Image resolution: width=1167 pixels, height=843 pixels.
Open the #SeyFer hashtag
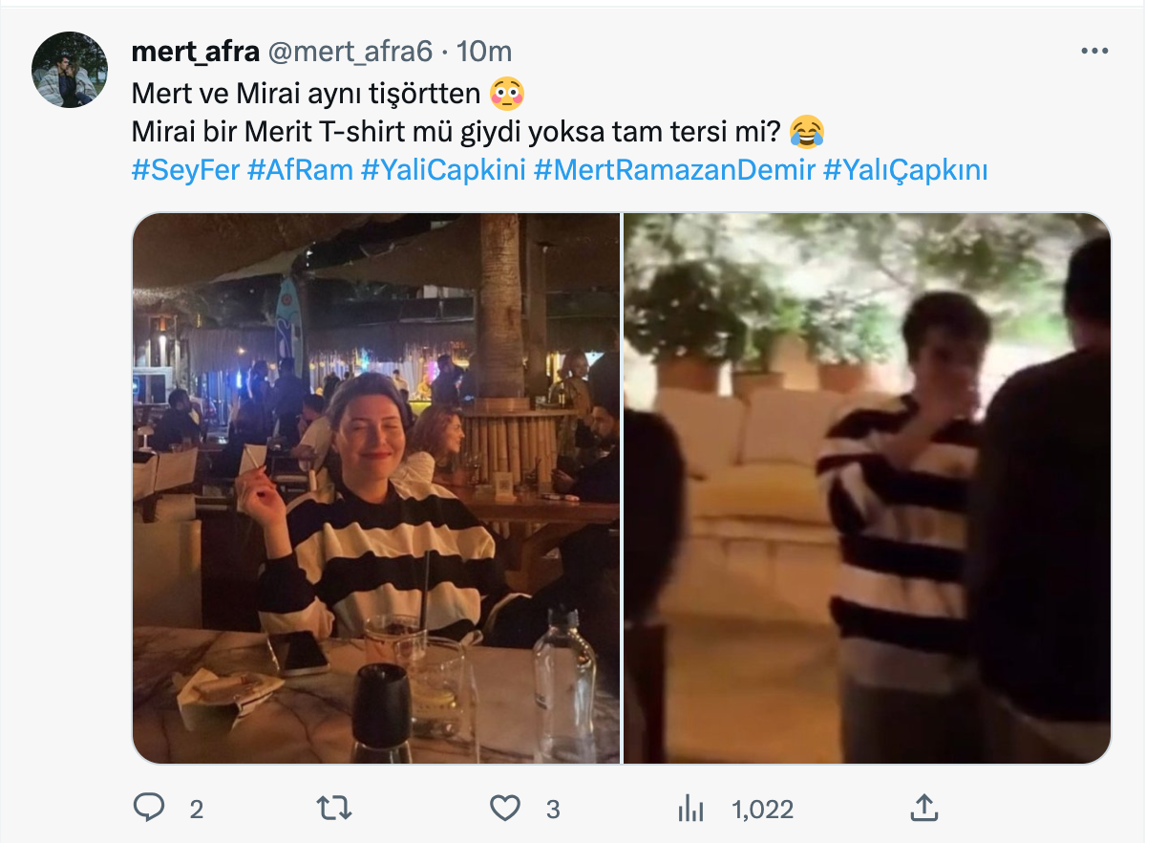(x=185, y=171)
